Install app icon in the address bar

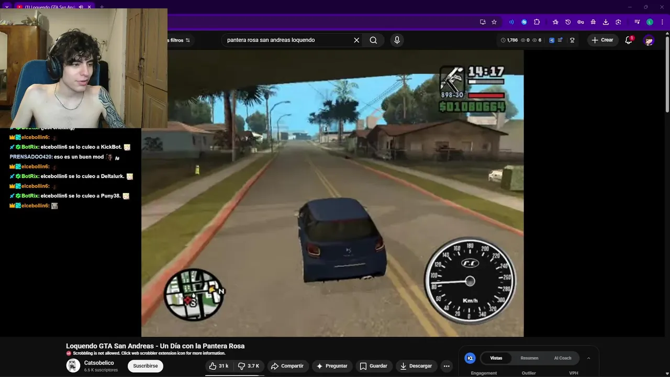[483, 22]
